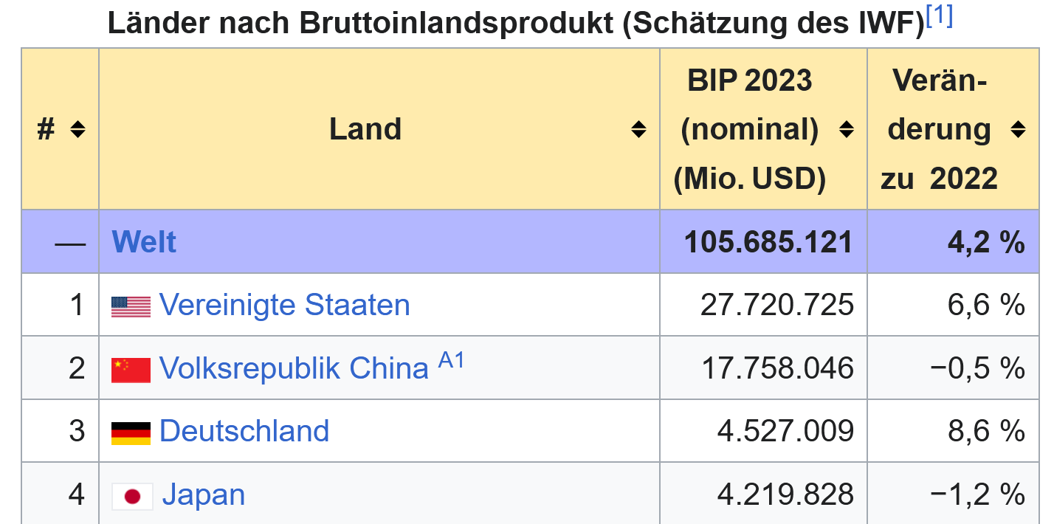
Task: Click the China flag icon
Action: [x=131, y=370]
